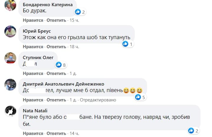
Task: Click Nata Natali's cat avatar
Action: pos(10,111)
